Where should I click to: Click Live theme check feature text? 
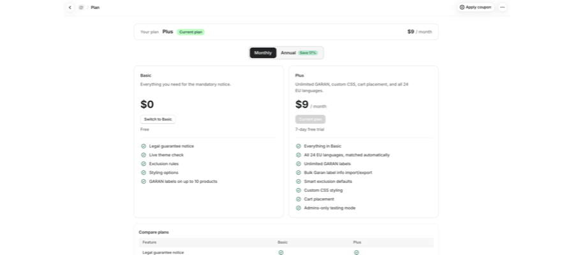tap(166, 155)
